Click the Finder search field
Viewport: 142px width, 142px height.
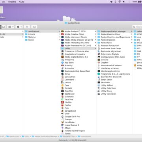[x=137, y=27]
